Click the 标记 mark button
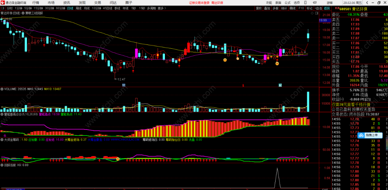This screenshot has width=388, height=190. click(x=310, y=8)
